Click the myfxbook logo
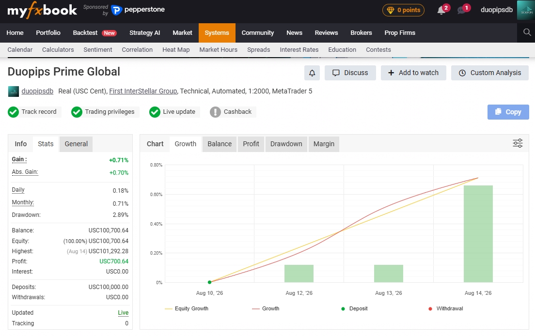 (42, 10)
